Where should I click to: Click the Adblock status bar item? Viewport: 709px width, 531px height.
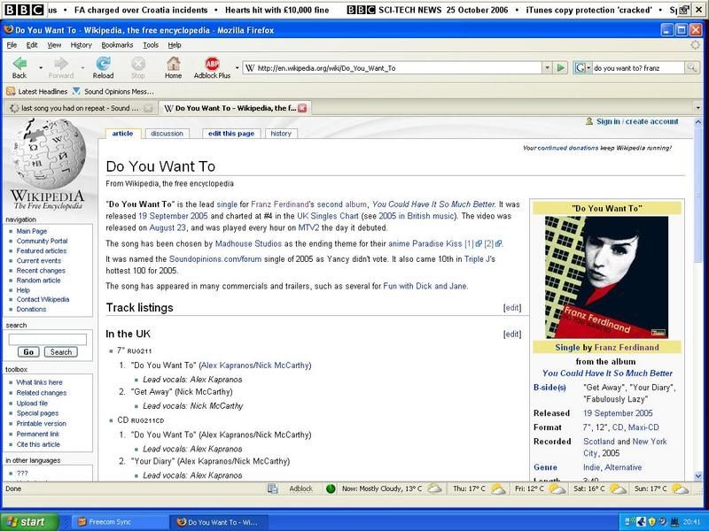point(300,489)
